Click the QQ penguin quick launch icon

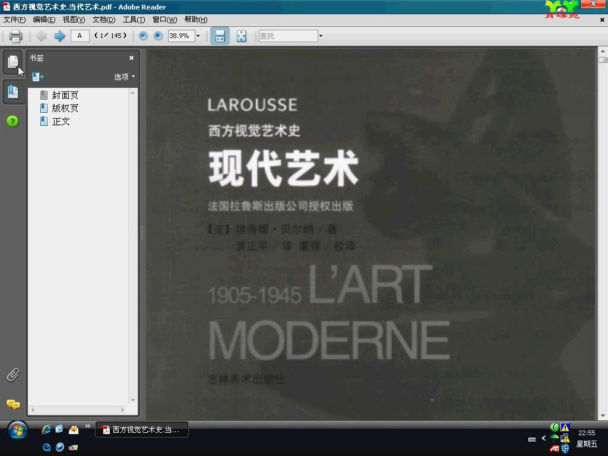[x=74, y=429]
